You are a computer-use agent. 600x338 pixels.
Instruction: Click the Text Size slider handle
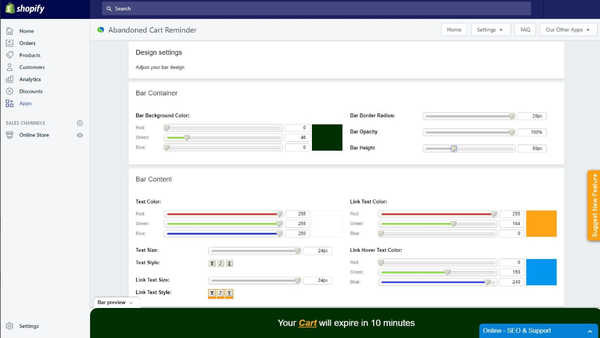coord(297,251)
